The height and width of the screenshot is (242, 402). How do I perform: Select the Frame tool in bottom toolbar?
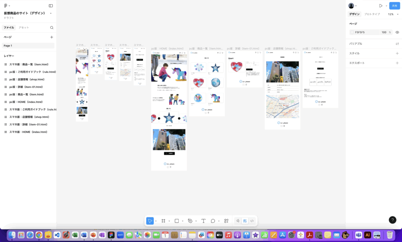coord(163,221)
